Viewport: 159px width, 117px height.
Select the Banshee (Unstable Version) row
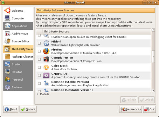[93, 90]
